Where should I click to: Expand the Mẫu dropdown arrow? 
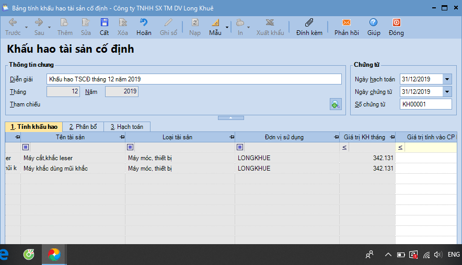[227, 27]
